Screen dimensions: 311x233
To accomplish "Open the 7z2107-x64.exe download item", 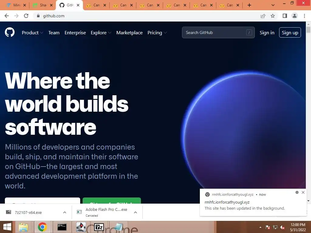I will pos(28,212).
